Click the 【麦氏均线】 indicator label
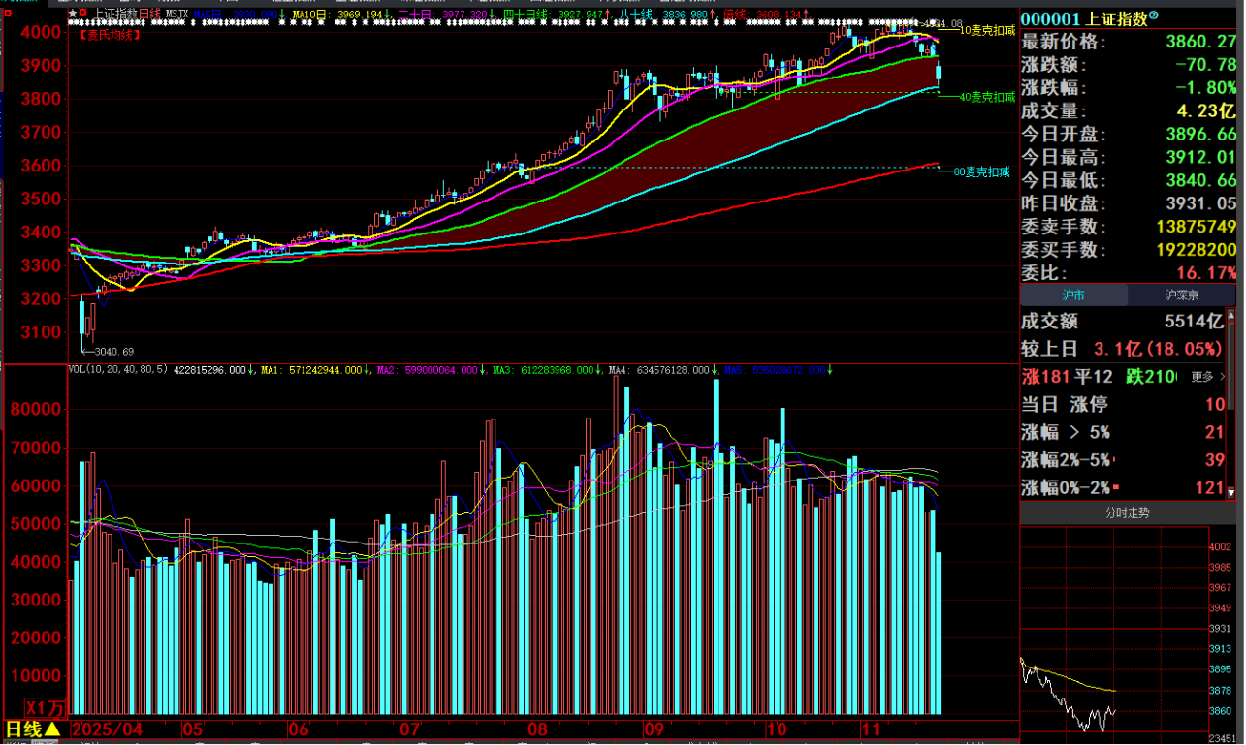 [106, 35]
